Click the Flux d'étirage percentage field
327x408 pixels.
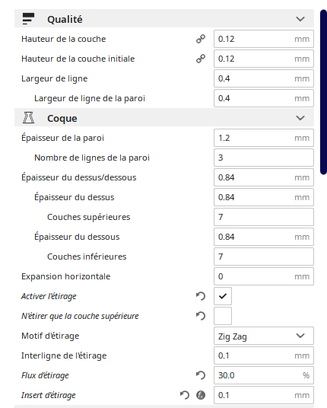[264, 375]
